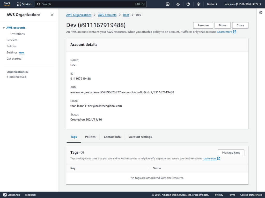265x198 pixels.
Task: Open the Services grid menu
Action: 19,4
